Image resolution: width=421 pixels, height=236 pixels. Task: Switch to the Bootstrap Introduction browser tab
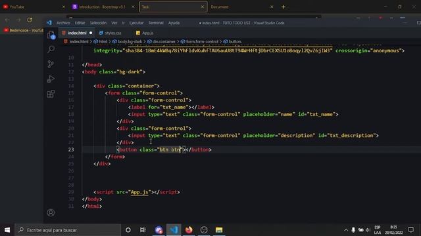(x=103, y=7)
